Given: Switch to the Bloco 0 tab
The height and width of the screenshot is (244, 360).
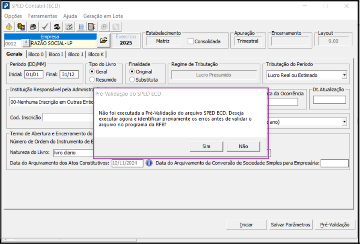Looking at the screenshot, I should pyautogui.click(x=36, y=55).
